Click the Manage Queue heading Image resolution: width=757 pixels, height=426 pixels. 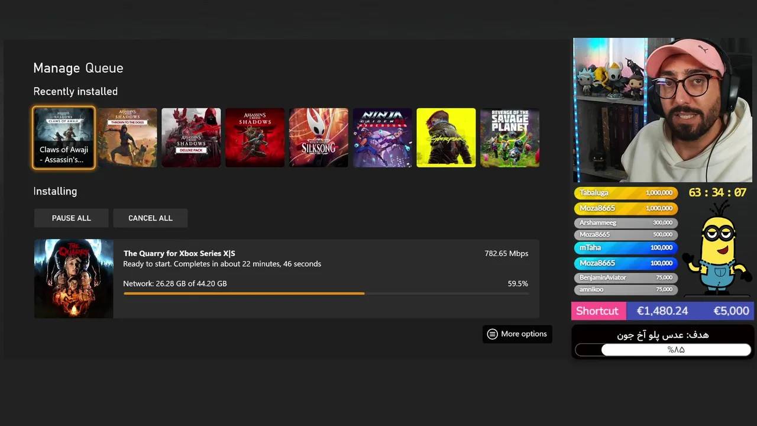(x=78, y=68)
